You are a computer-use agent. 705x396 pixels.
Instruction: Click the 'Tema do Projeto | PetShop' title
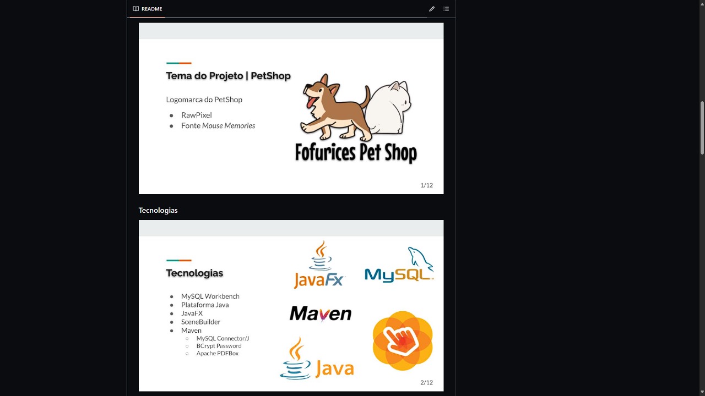pos(228,76)
